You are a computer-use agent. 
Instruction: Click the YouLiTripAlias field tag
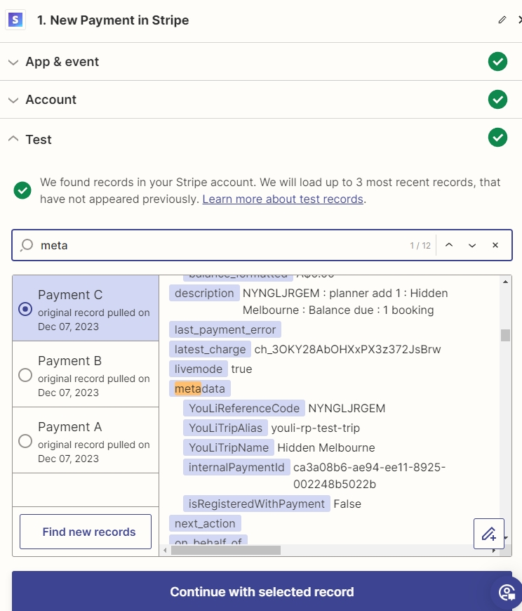point(225,428)
